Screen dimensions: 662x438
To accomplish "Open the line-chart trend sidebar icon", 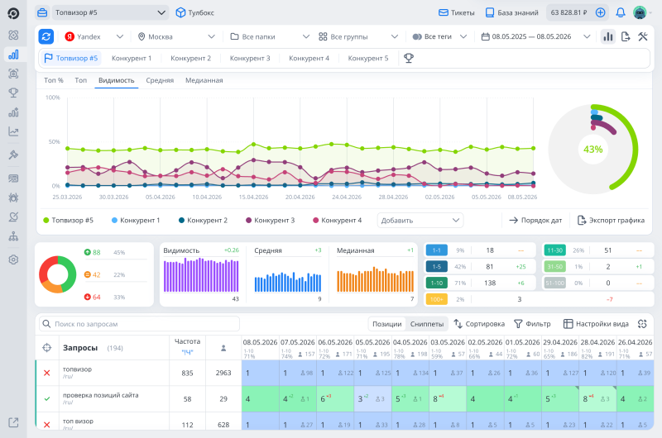I will (x=13, y=131).
